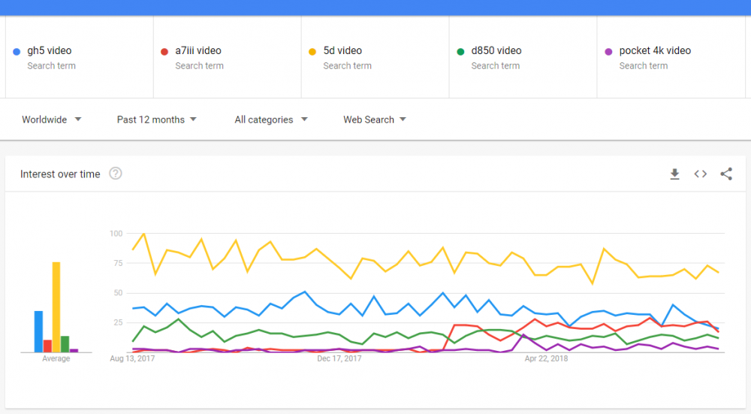Click the yellow average bar
Image resolution: width=751 pixels, height=414 pixels.
tap(56, 307)
